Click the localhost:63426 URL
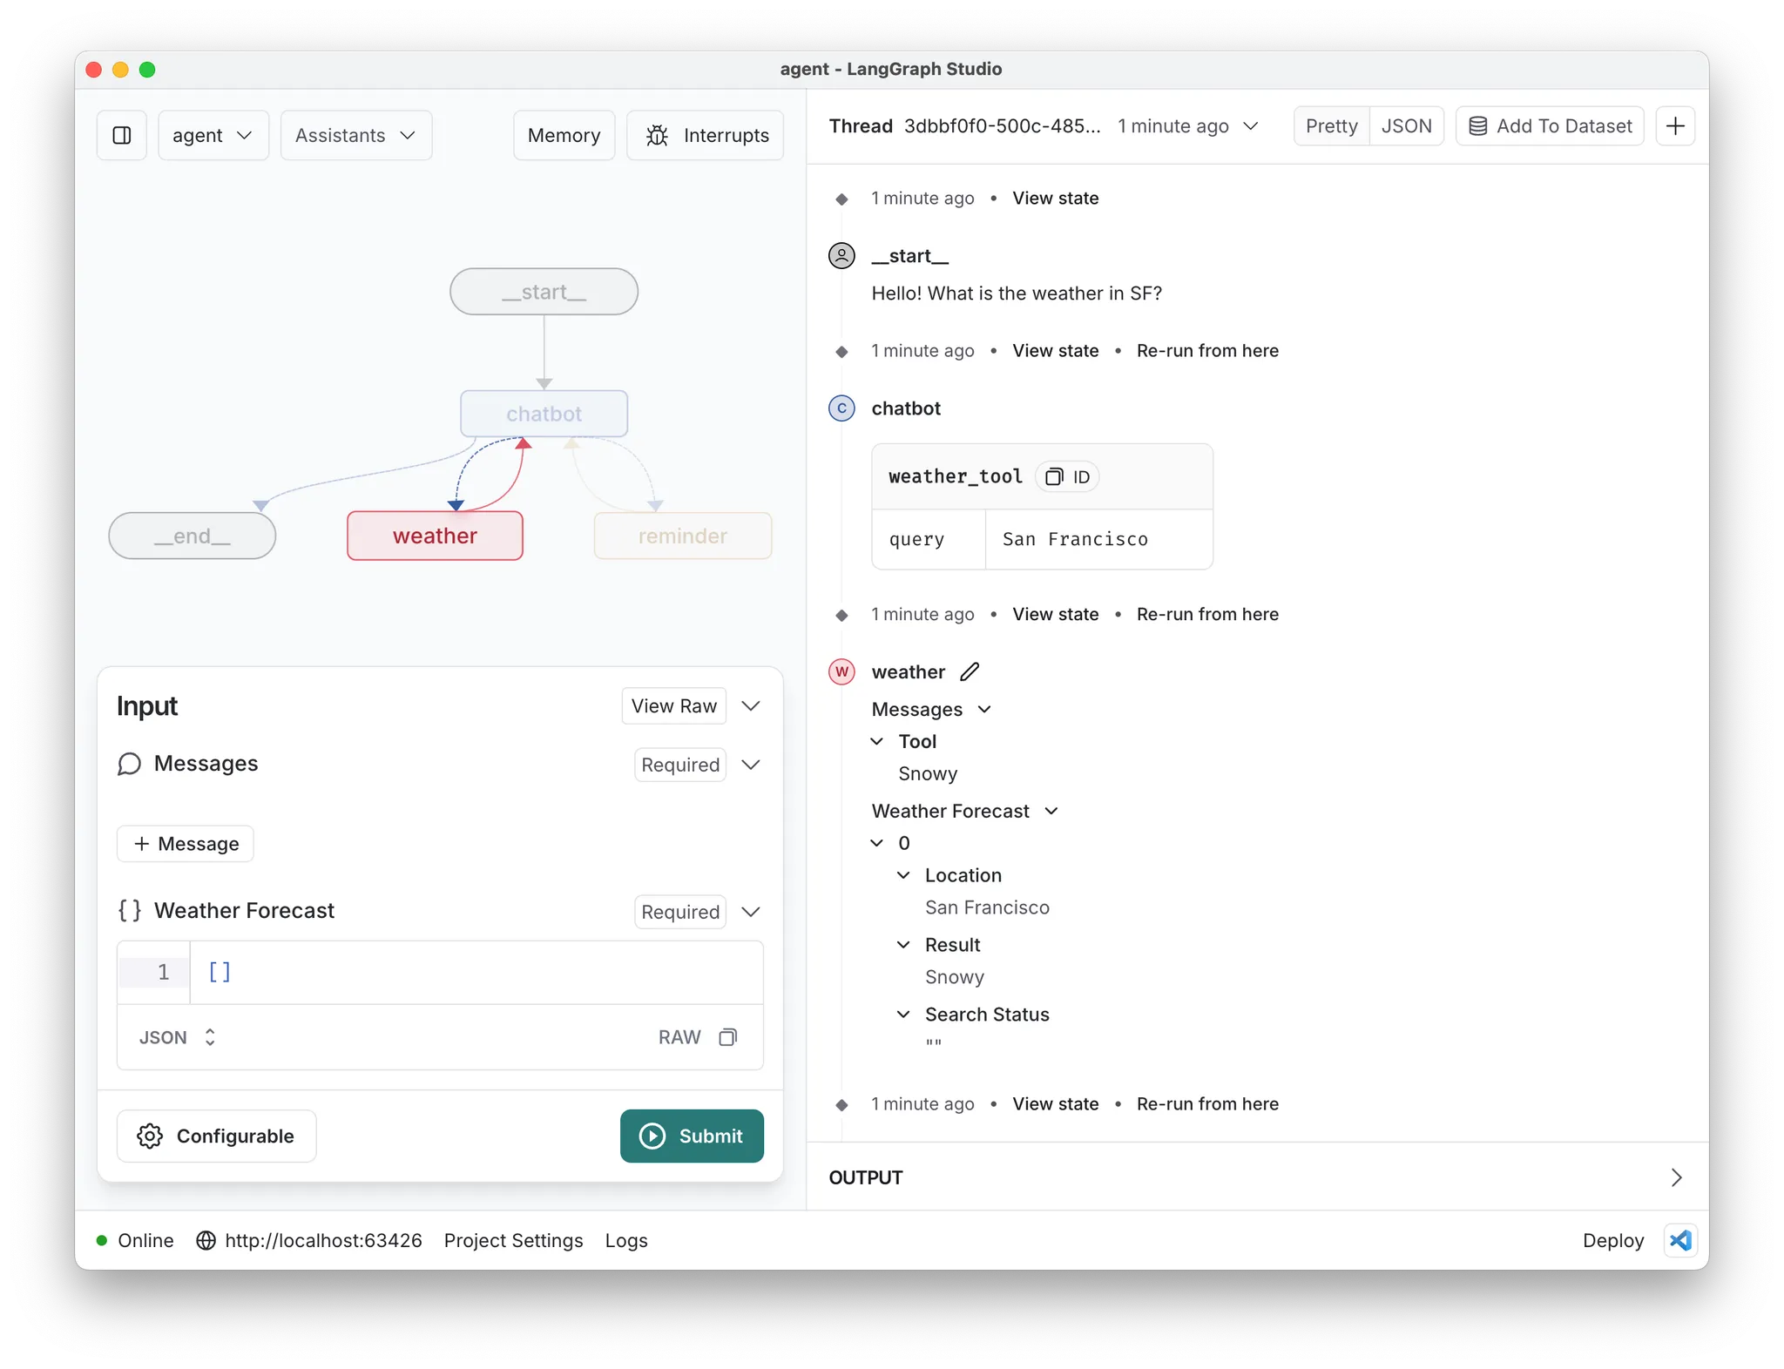 tap(323, 1240)
